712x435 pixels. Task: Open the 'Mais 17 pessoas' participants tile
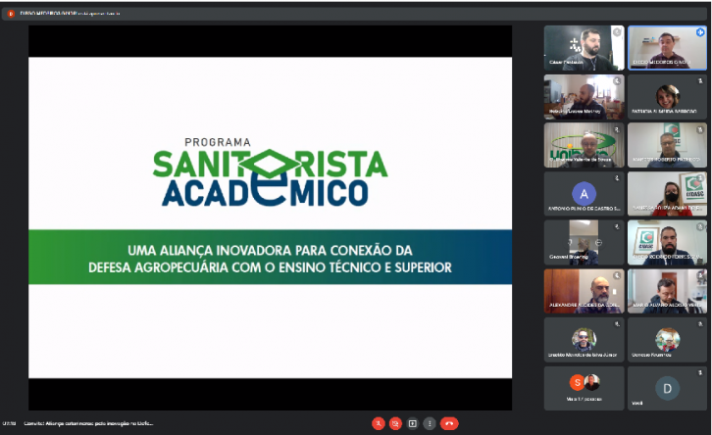coord(584,389)
